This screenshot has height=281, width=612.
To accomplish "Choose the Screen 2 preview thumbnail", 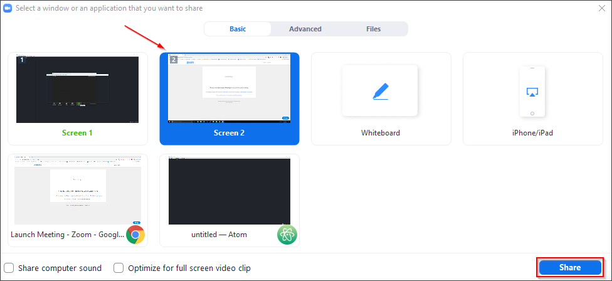I will 229,88.
